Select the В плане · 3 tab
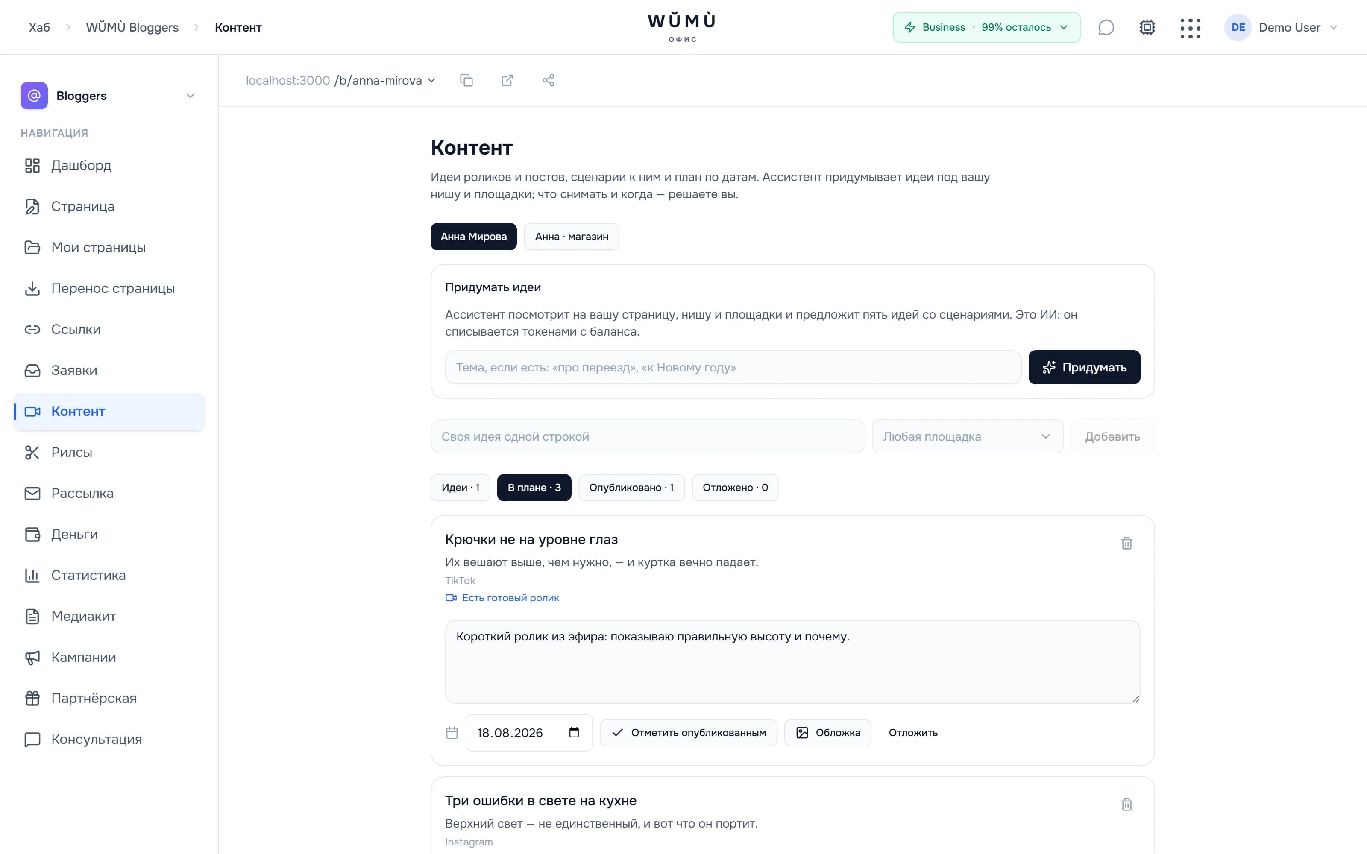This screenshot has width=1367, height=854. 534,488
